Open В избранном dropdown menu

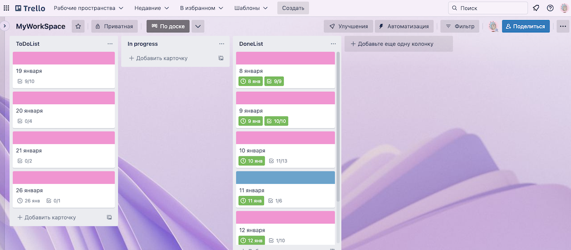click(201, 8)
